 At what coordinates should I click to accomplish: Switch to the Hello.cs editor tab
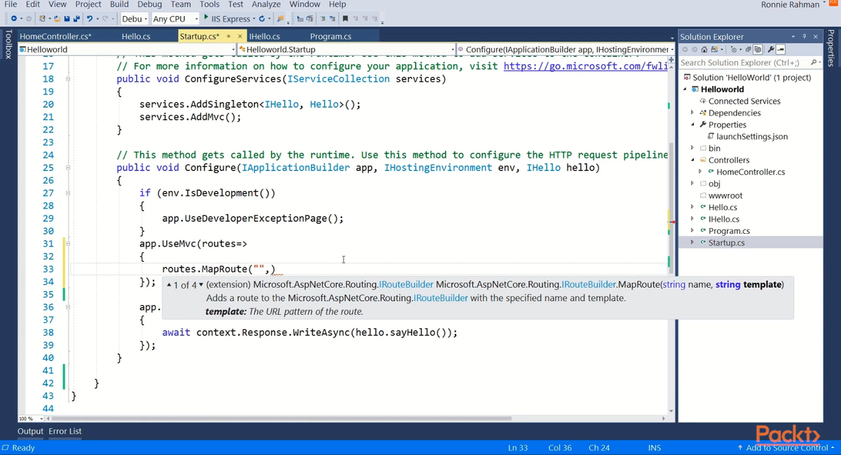tap(136, 36)
